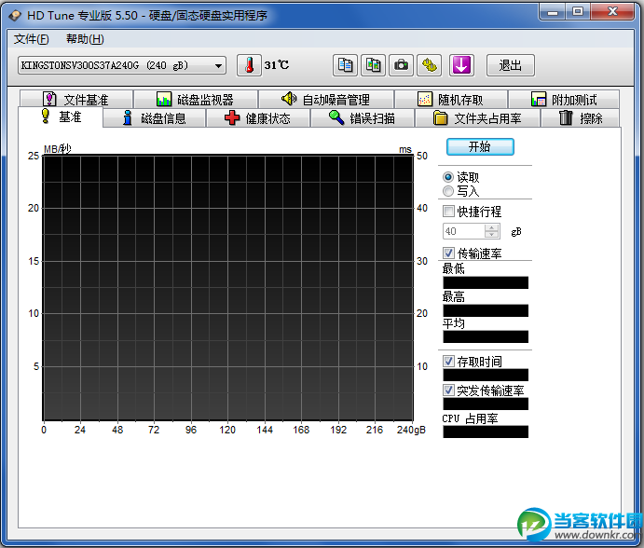Switch to the 附加测试 tab

pyautogui.click(x=564, y=100)
